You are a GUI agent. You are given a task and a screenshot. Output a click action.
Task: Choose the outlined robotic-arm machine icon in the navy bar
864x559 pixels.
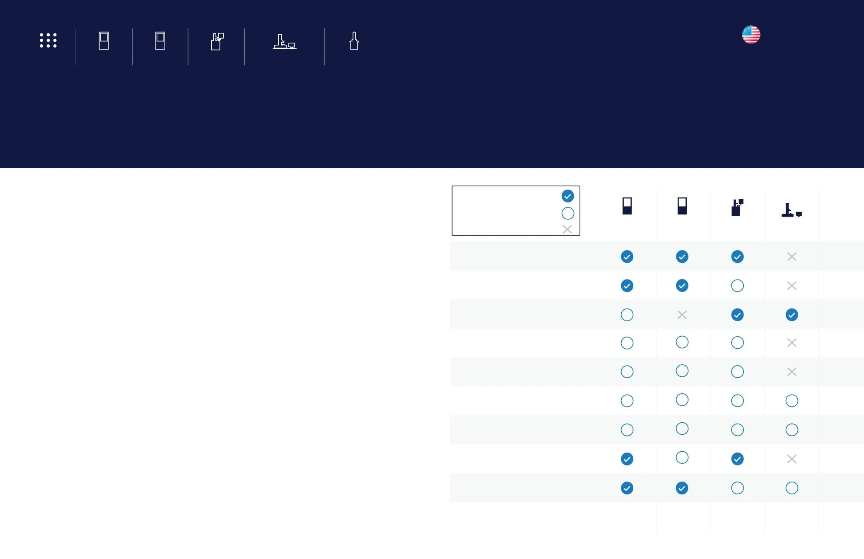[x=217, y=41]
